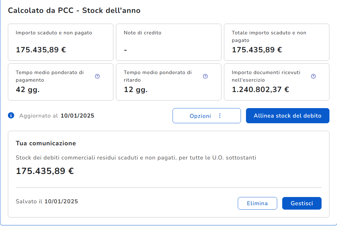This screenshot has height=226, width=337.
Task: Click the Totale importo scaduto e non pagato card
Action: point(277,42)
